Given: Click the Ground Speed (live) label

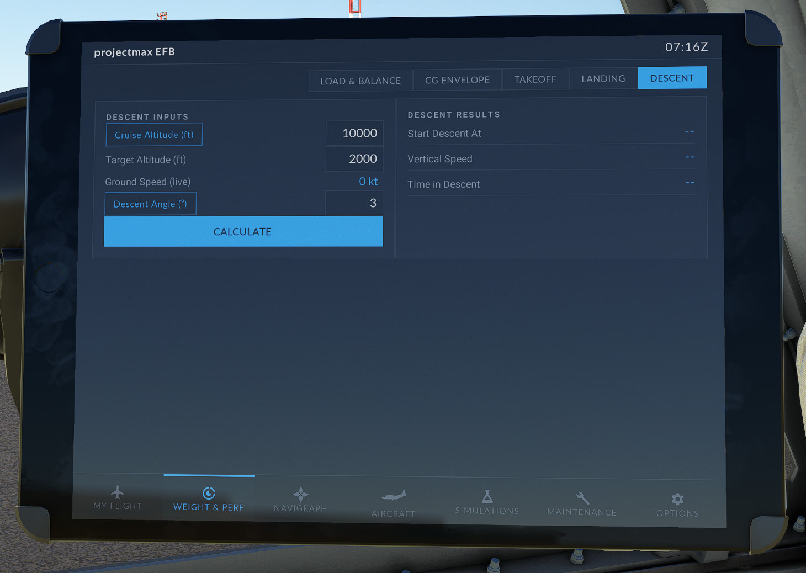Looking at the screenshot, I should click(x=148, y=182).
